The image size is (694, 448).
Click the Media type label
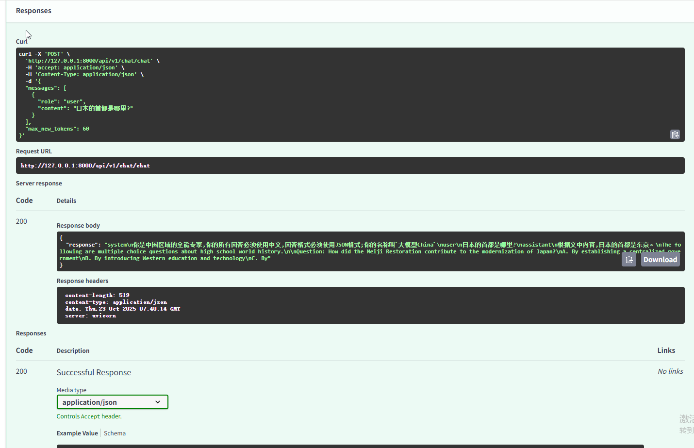click(x=71, y=390)
